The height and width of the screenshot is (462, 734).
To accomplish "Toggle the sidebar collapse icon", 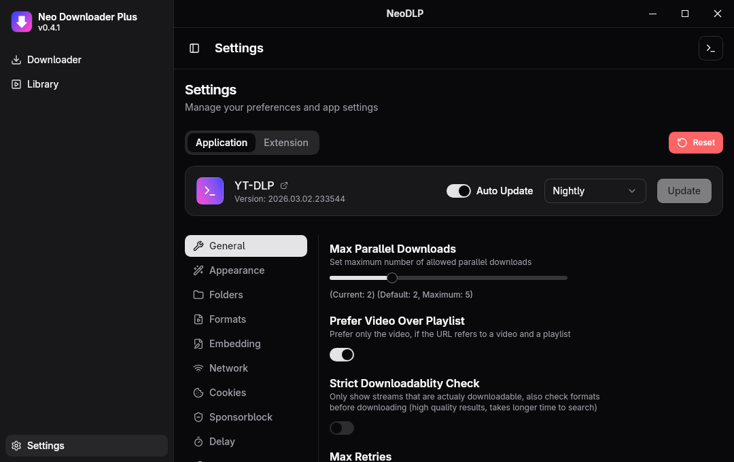I will 194,48.
